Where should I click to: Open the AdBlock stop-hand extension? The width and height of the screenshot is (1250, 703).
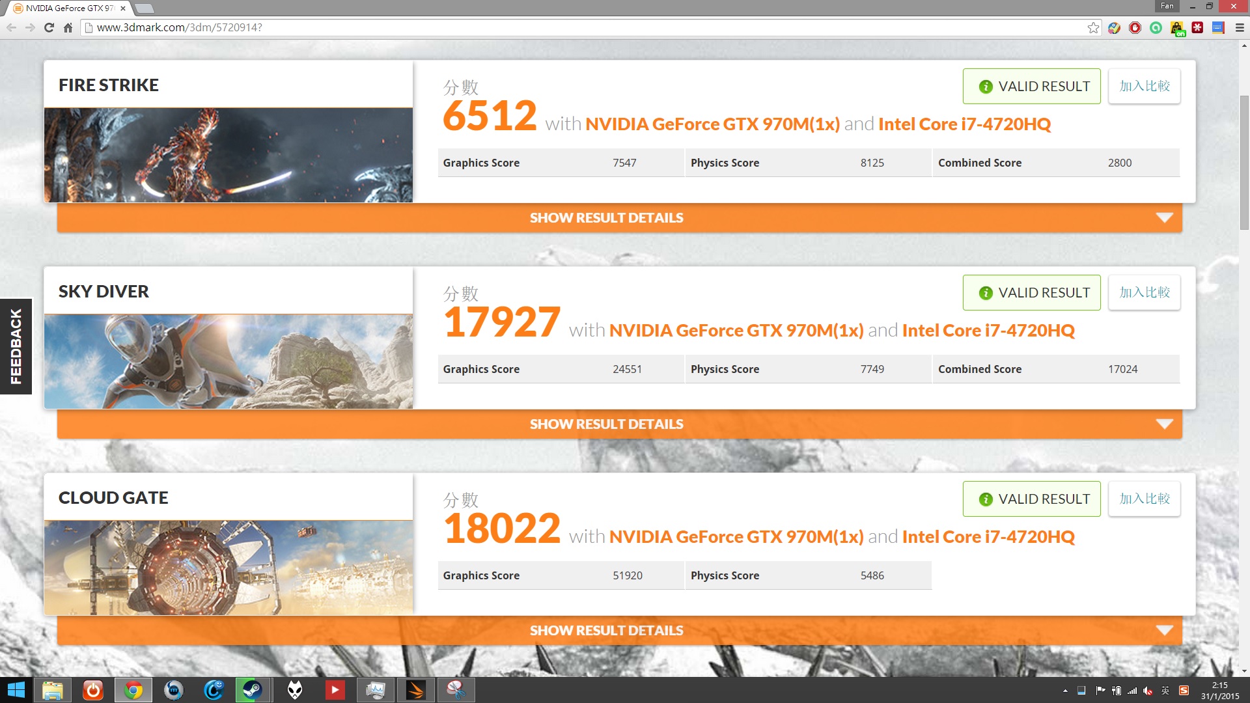point(1135,27)
